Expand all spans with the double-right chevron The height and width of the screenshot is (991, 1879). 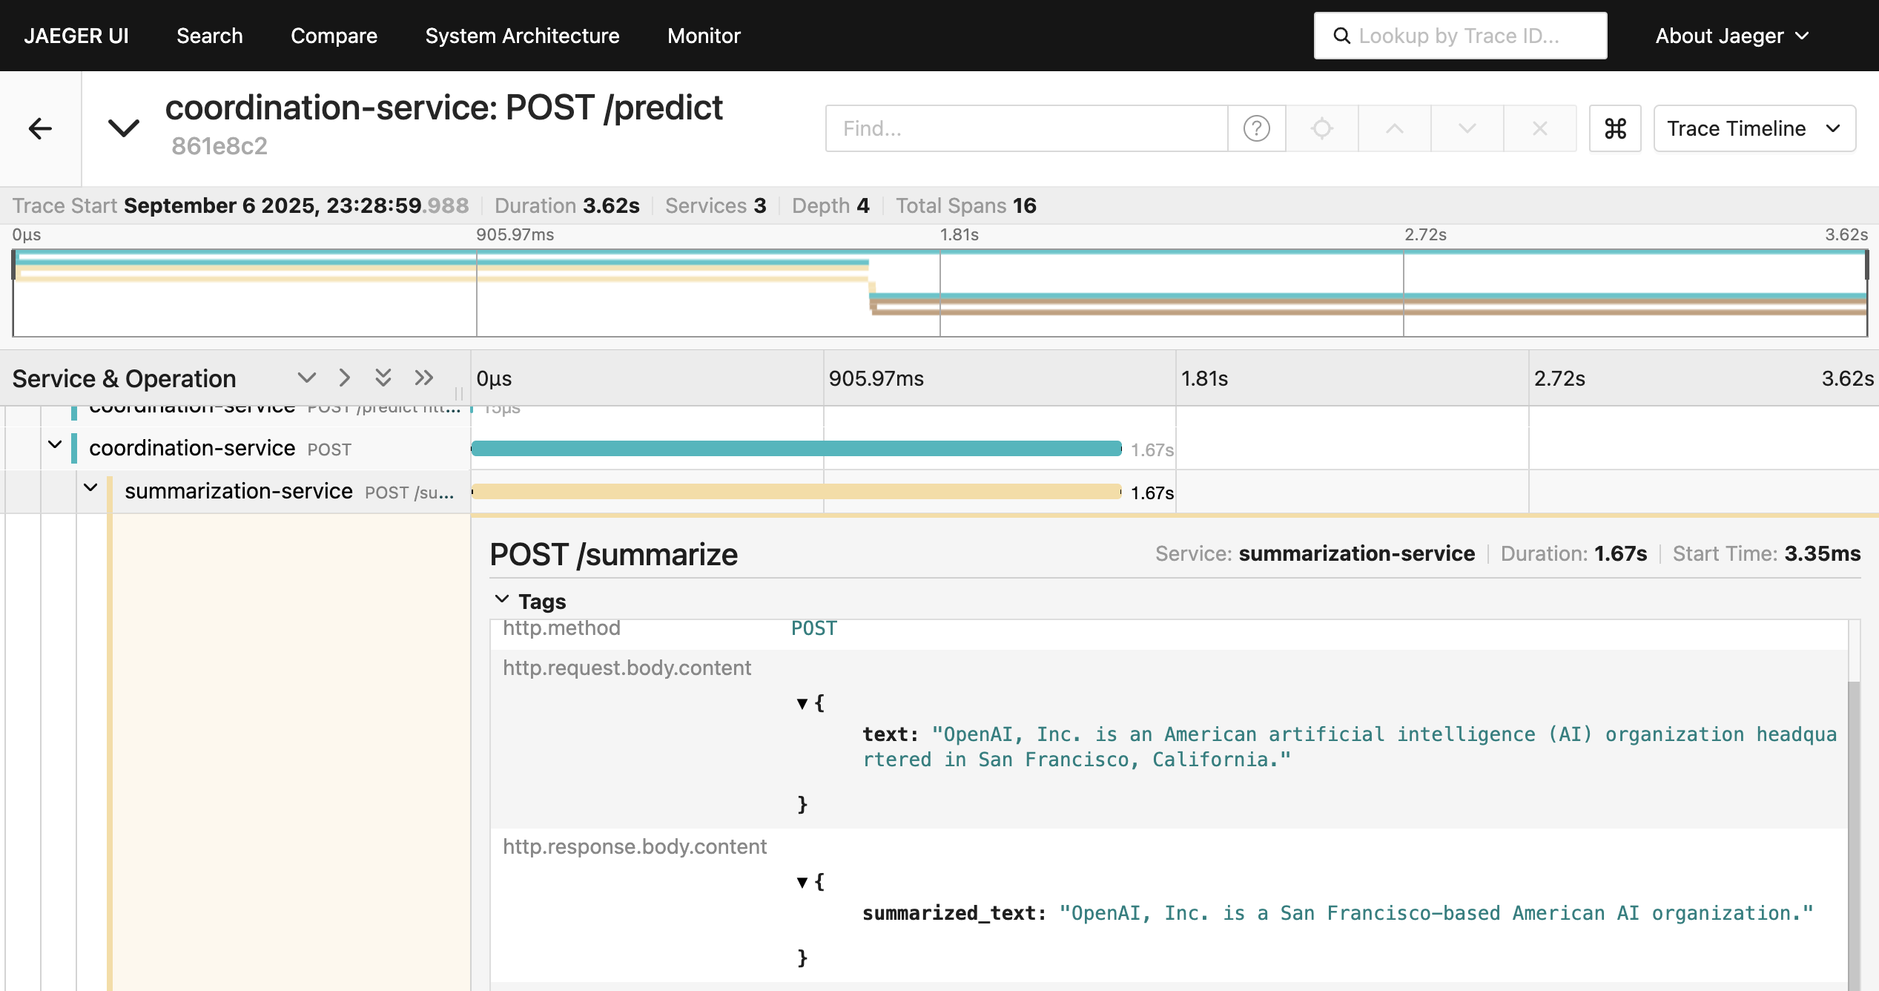coord(423,378)
